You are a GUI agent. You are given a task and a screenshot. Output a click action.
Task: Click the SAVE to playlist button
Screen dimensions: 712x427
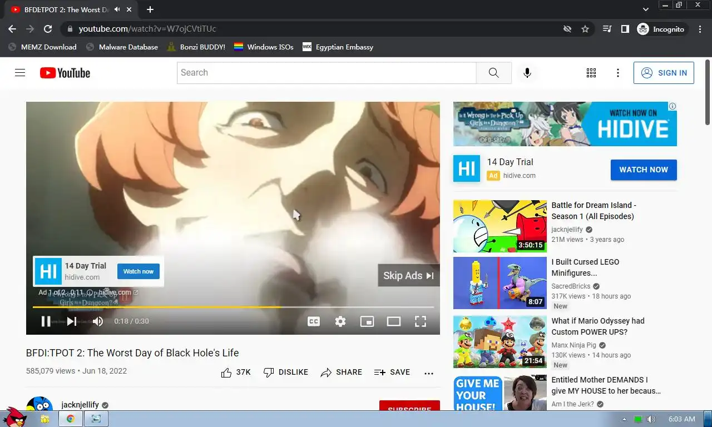[x=392, y=373]
